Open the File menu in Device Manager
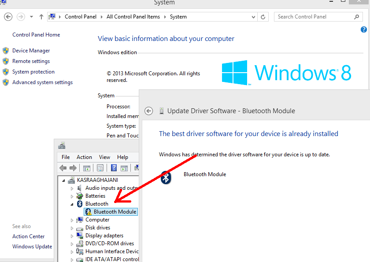The image size is (370, 262). click(x=66, y=157)
